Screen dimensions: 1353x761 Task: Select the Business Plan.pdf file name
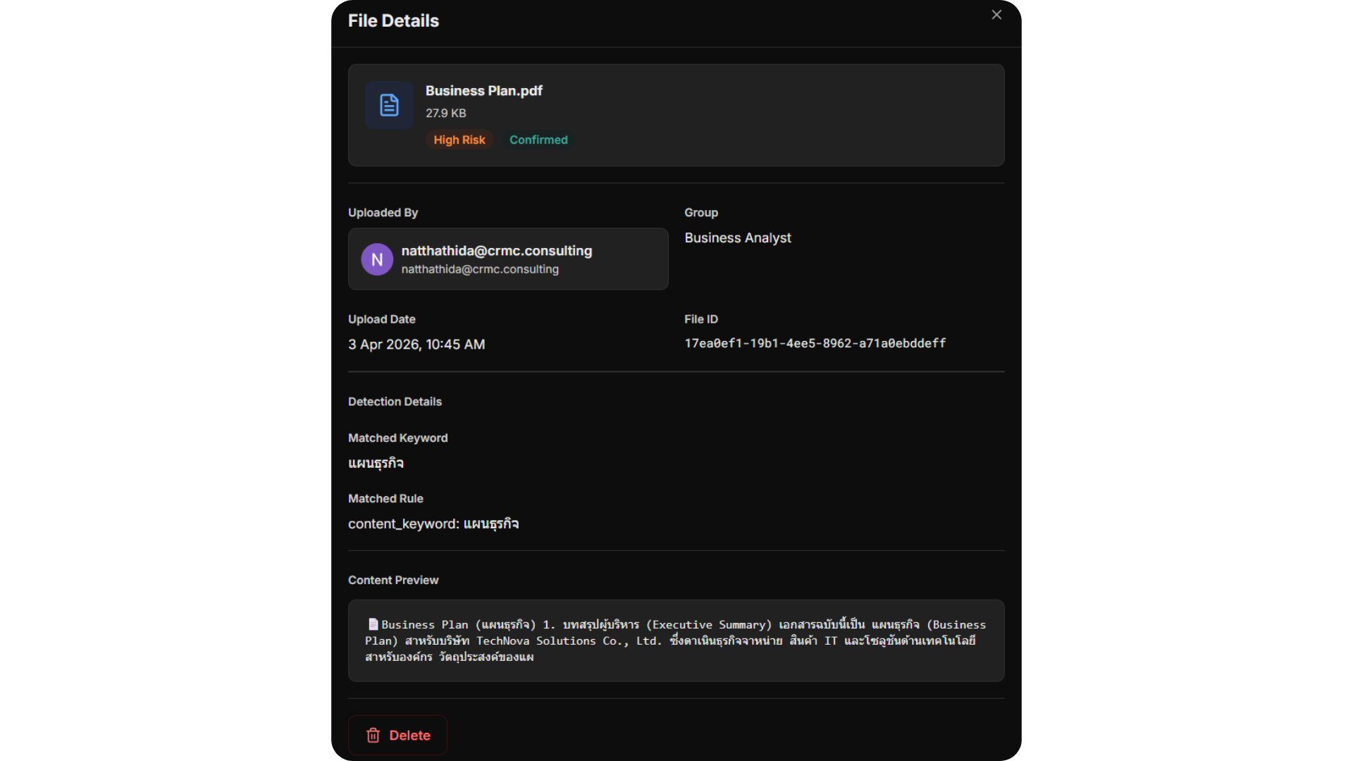(483, 91)
